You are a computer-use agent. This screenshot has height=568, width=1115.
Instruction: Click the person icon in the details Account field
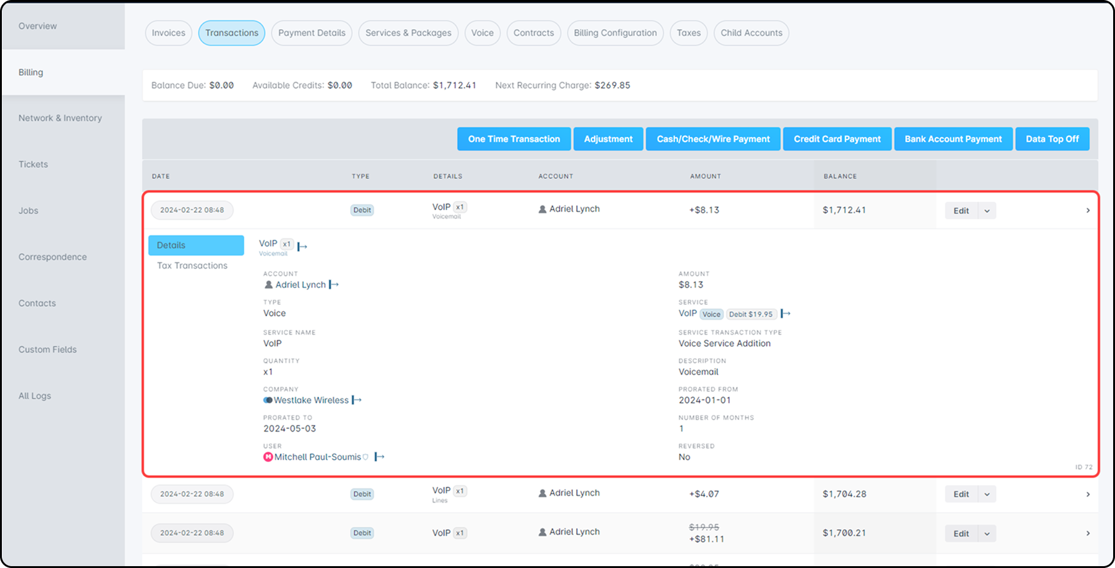pos(269,285)
